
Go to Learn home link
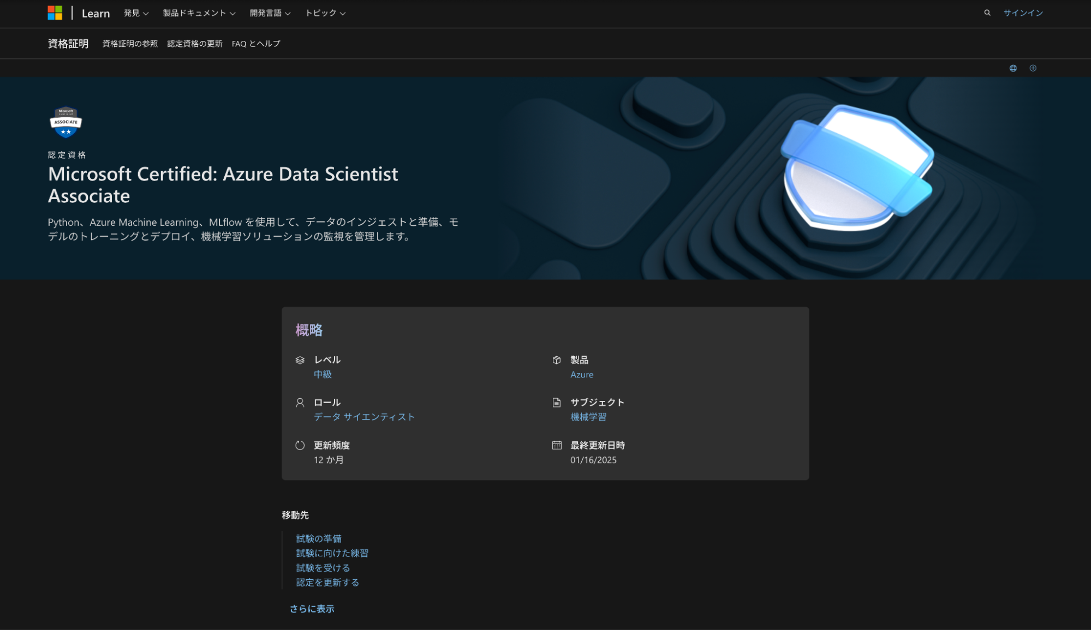96,13
